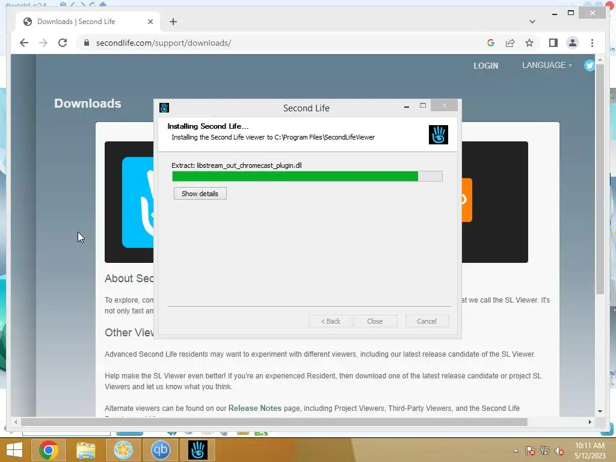616x462 pixels.
Task: Click the Downloads page heading
Action: pyautogui.click(x=88, y=103)
